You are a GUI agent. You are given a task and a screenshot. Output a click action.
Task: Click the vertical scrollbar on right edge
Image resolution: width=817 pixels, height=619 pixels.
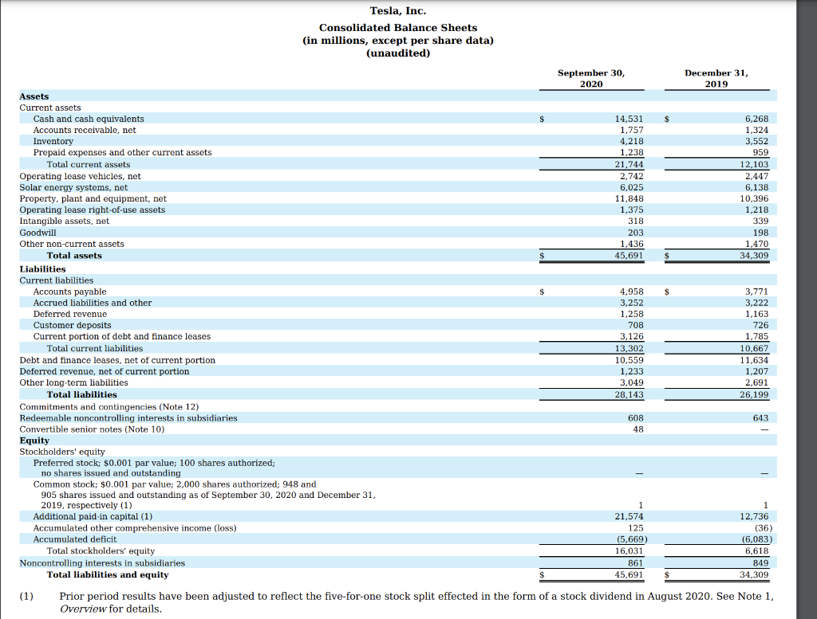[x=807, y=309]
